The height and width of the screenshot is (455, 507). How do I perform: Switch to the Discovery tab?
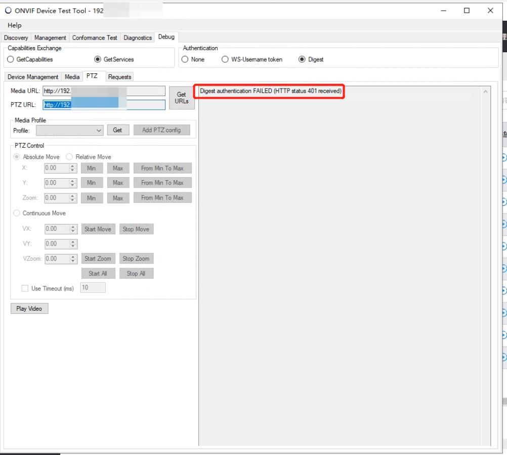[x=16, y=37]
